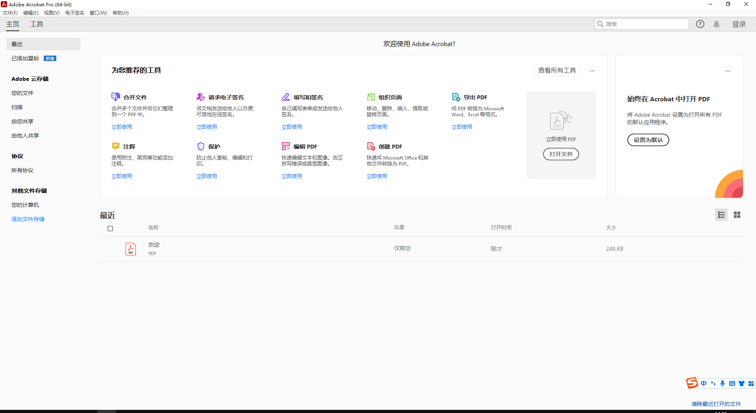Click 查看所有工具 button
Image resolution: width=756 pixels, height=413 pixels.
coord(557,71)
